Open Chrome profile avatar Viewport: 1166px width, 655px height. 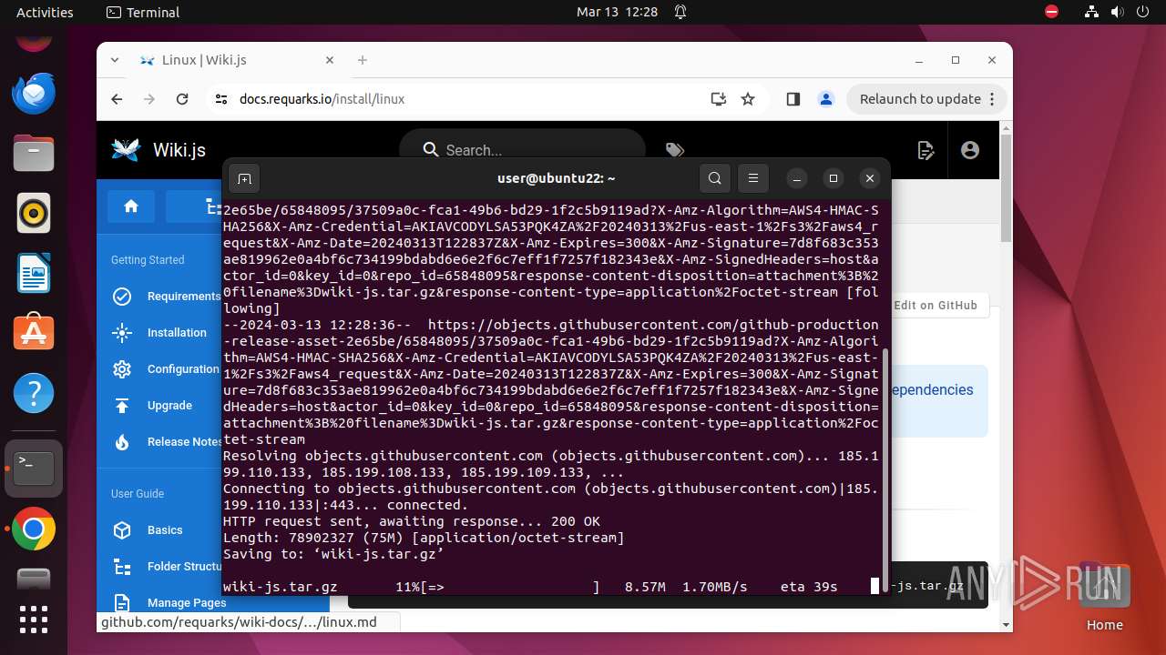[825, 99]
